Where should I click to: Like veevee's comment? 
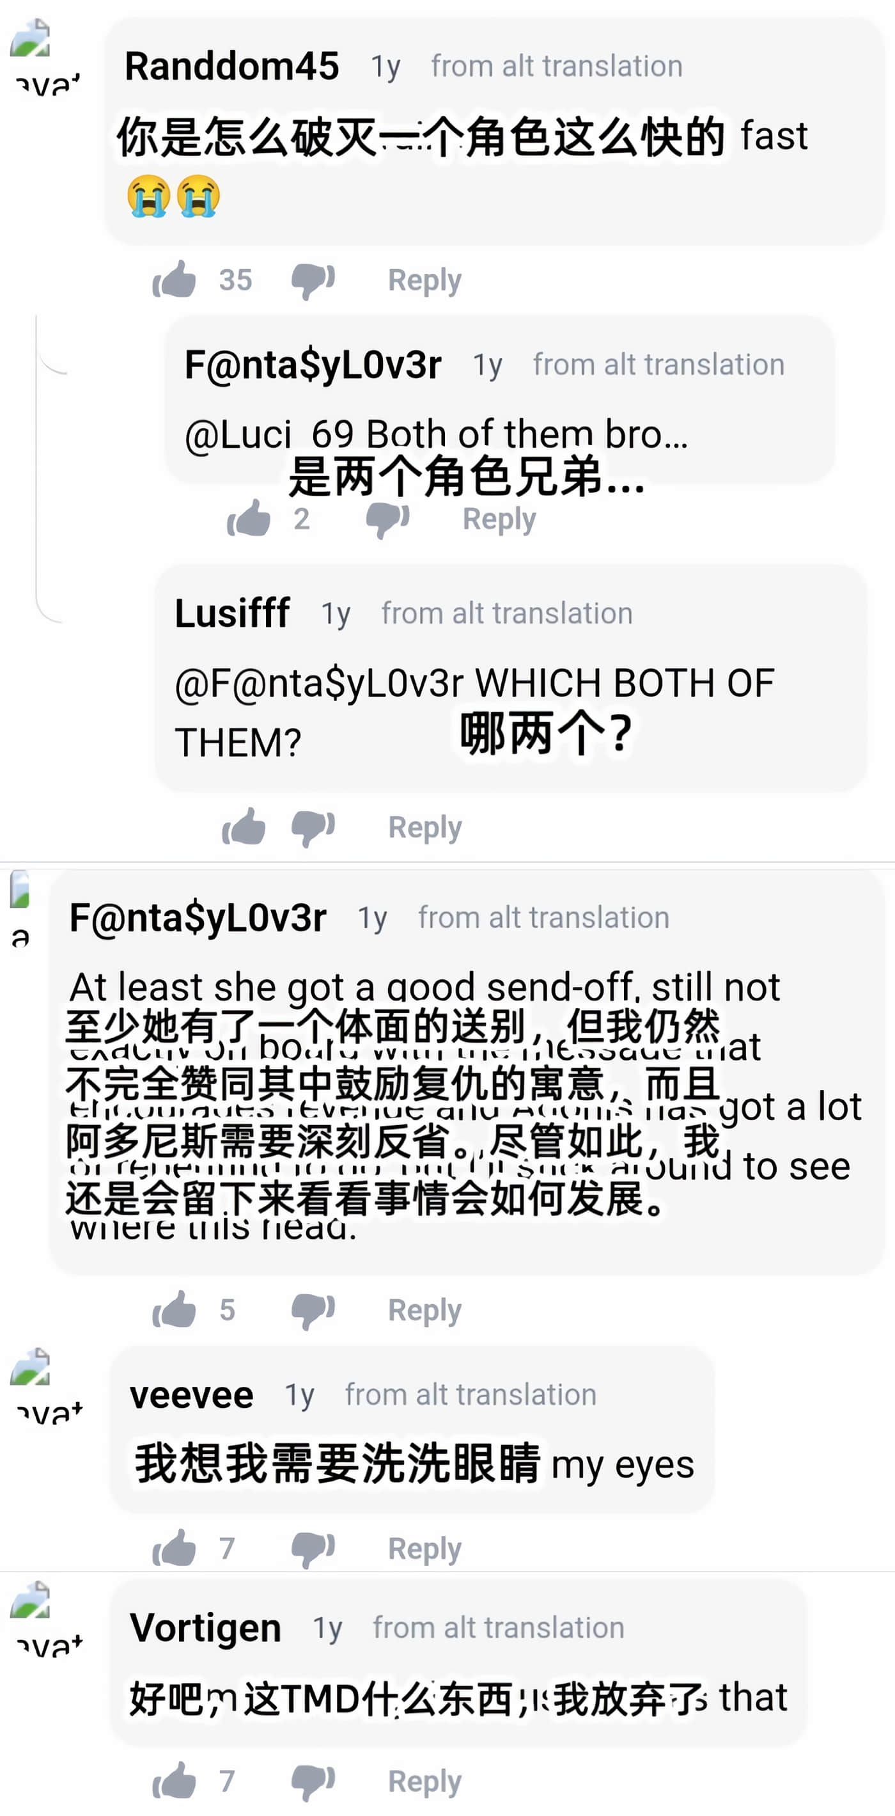174,1548
